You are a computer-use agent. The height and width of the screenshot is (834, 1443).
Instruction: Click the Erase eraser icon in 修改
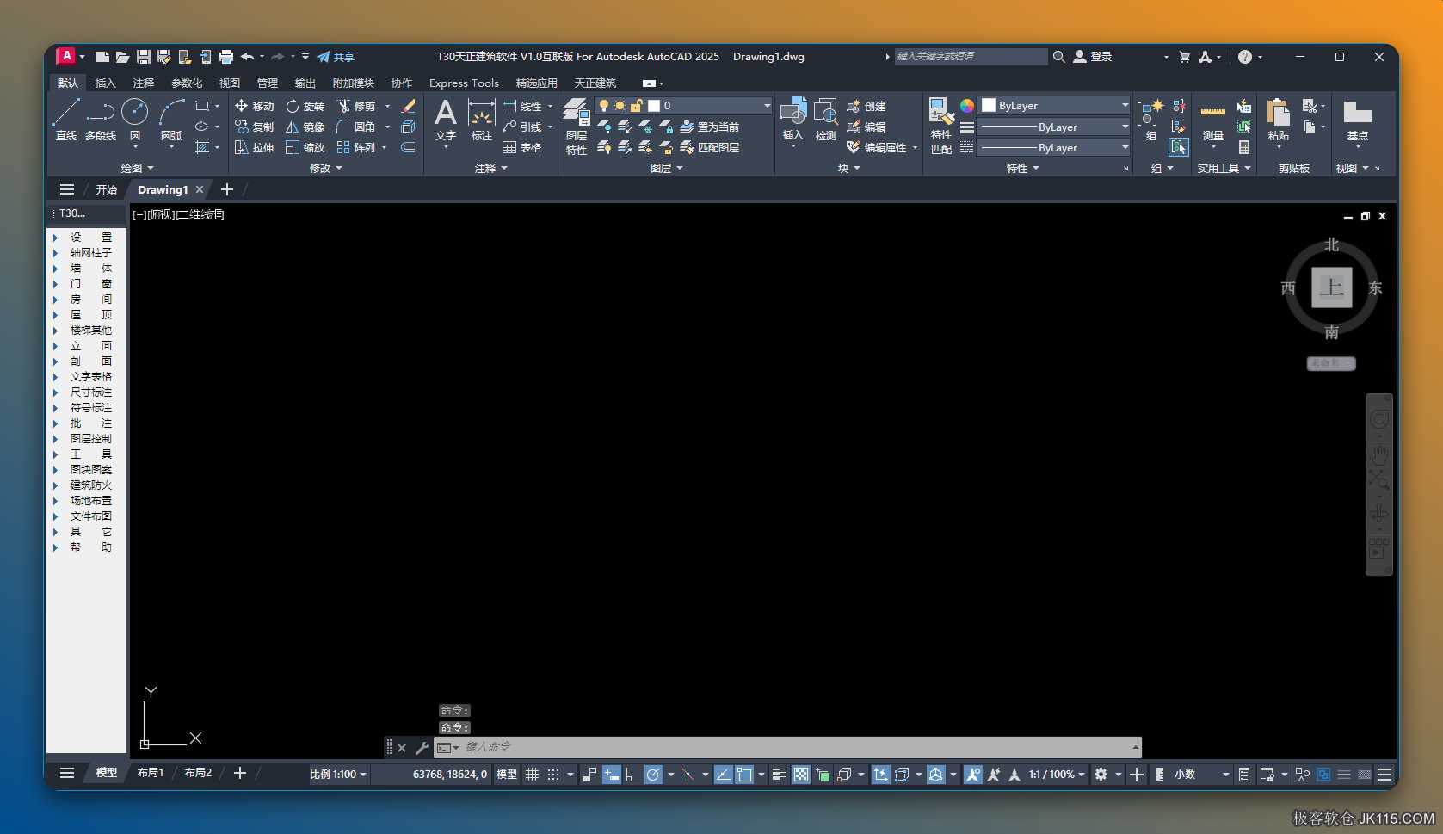408,106
